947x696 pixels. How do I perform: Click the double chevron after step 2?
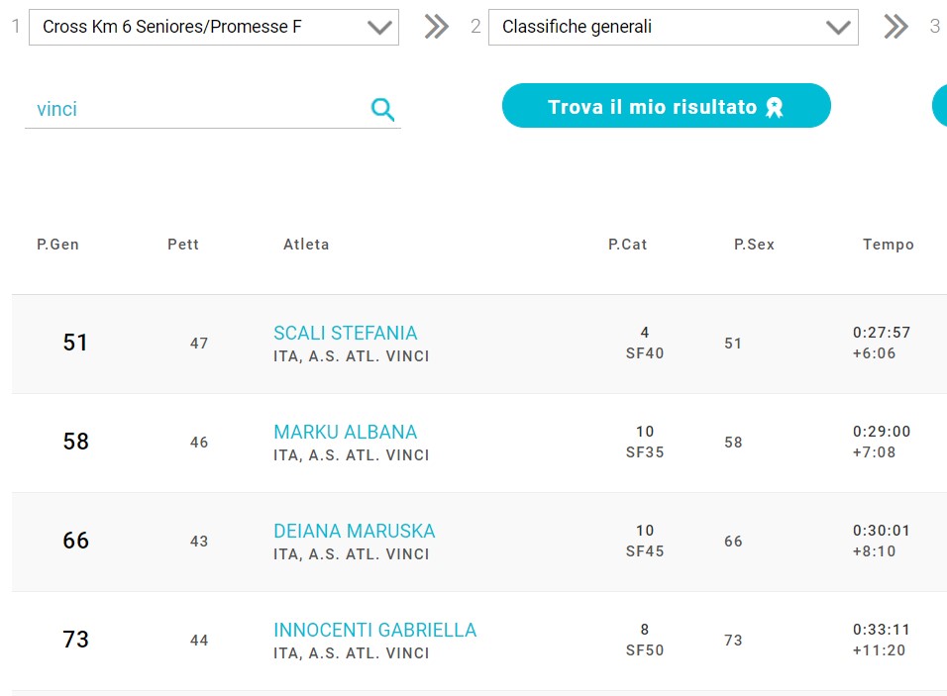[895, 27]
